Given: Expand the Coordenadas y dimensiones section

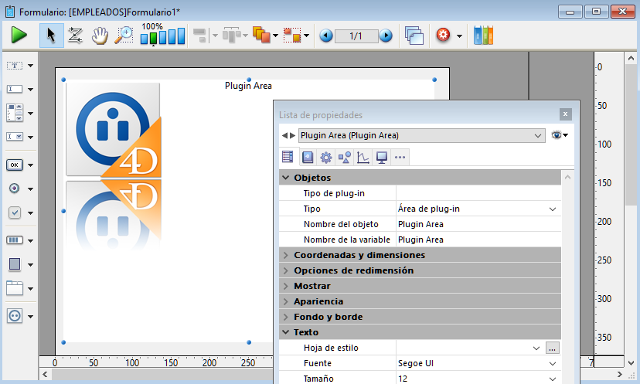Looking at the screenshot, I should pyautogui.click(x=285, y=255).
